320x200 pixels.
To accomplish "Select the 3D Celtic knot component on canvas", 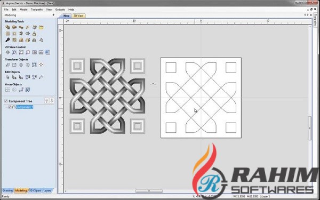I will click(x=107, y=96).
